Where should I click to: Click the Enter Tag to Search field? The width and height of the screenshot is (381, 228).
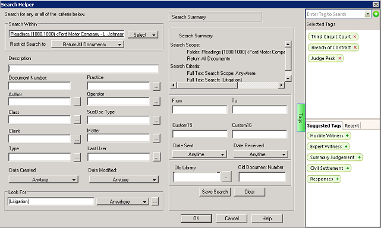pyautogui.click(x=335, y=14)
